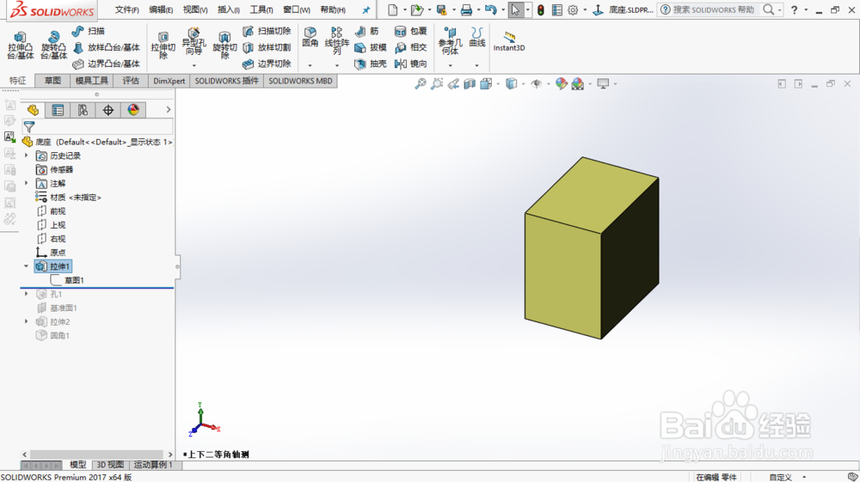Select the 旋转凸台/基体 revolve boss tool
The image size is (860, 482).
(x=53, y=45)
